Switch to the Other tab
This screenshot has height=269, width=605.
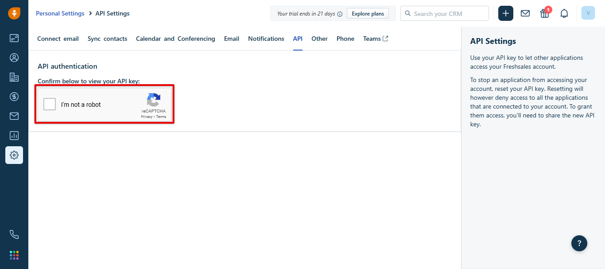point(319,39)
